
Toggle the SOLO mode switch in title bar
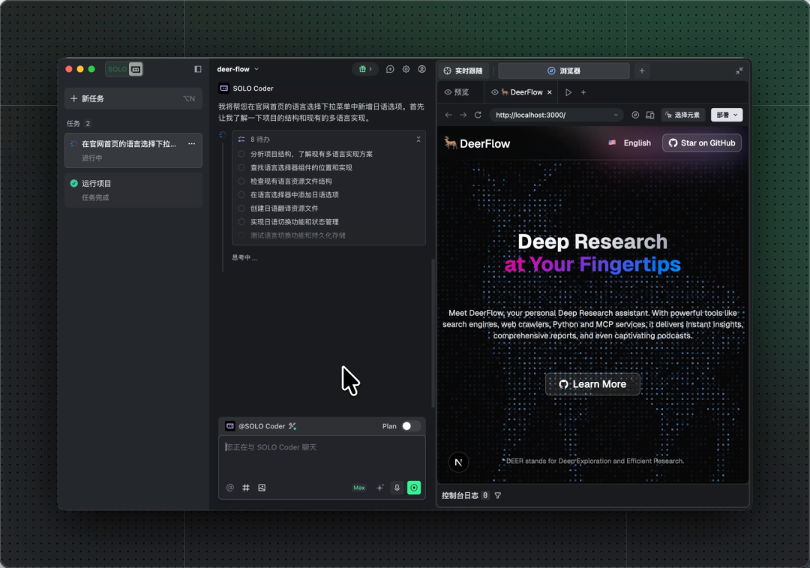124,69
